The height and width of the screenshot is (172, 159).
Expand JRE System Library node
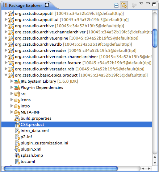(x=12, y=81)
